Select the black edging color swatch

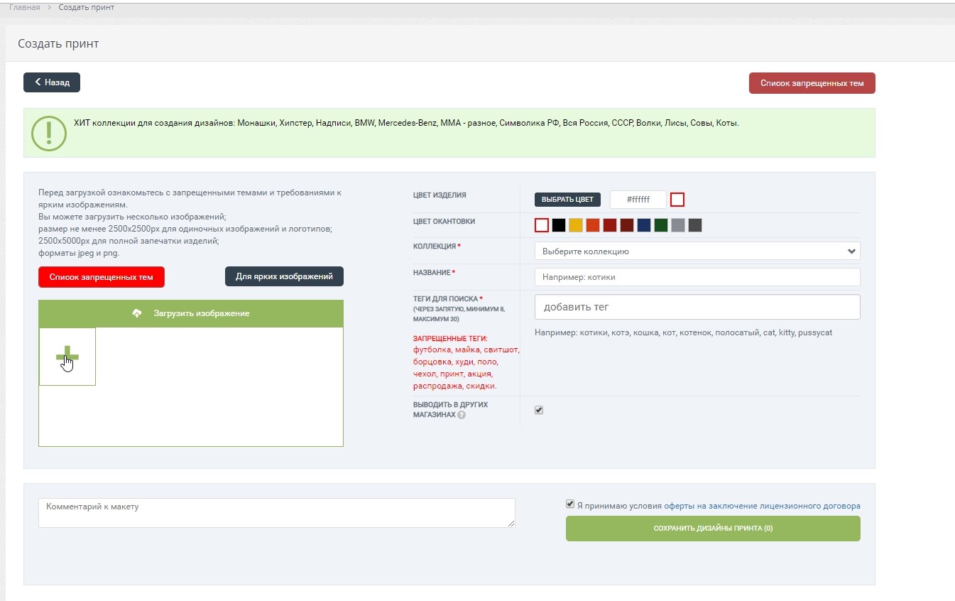pyautogui.click(x=559, y=225)
